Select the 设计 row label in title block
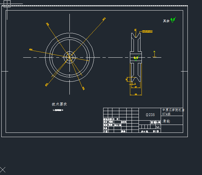 pos(105,122)
